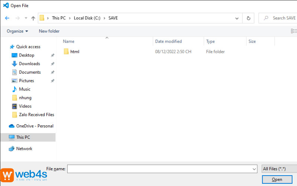
Task: Open the Organize dropdown arrow
Action: point(27,31)
